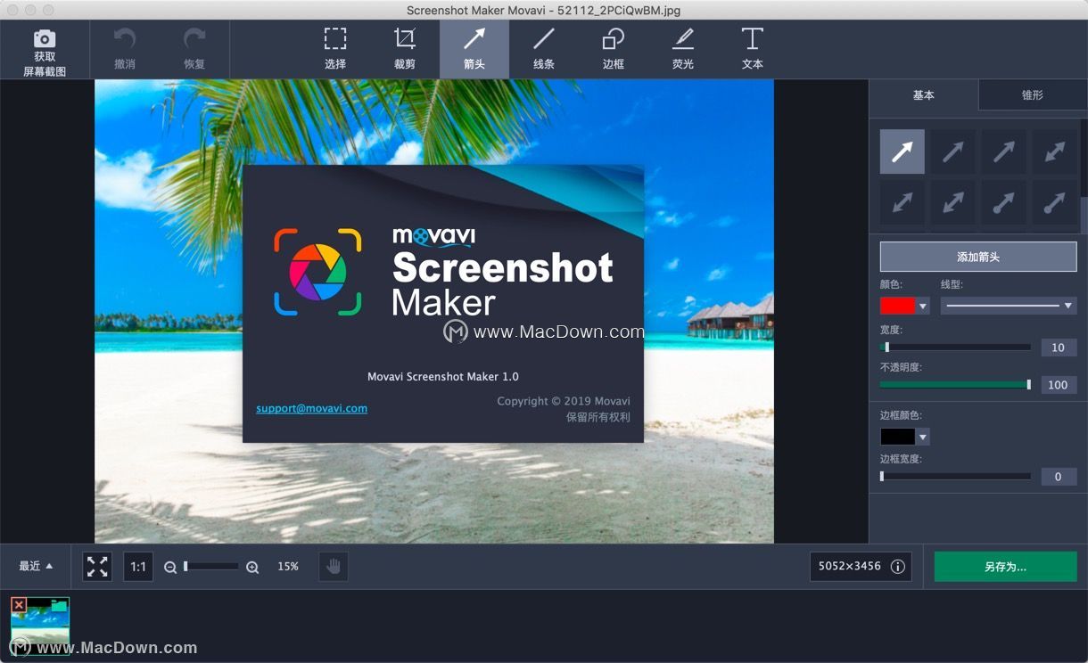1088x663 pixels.
Task: Fit the image to the window
Action: (x=97, y=567)
